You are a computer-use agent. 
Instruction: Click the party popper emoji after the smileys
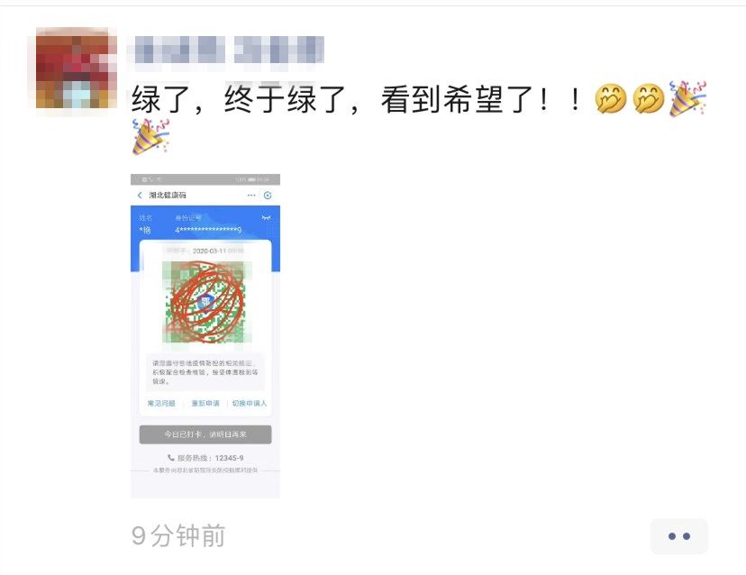tap(687, 98)
